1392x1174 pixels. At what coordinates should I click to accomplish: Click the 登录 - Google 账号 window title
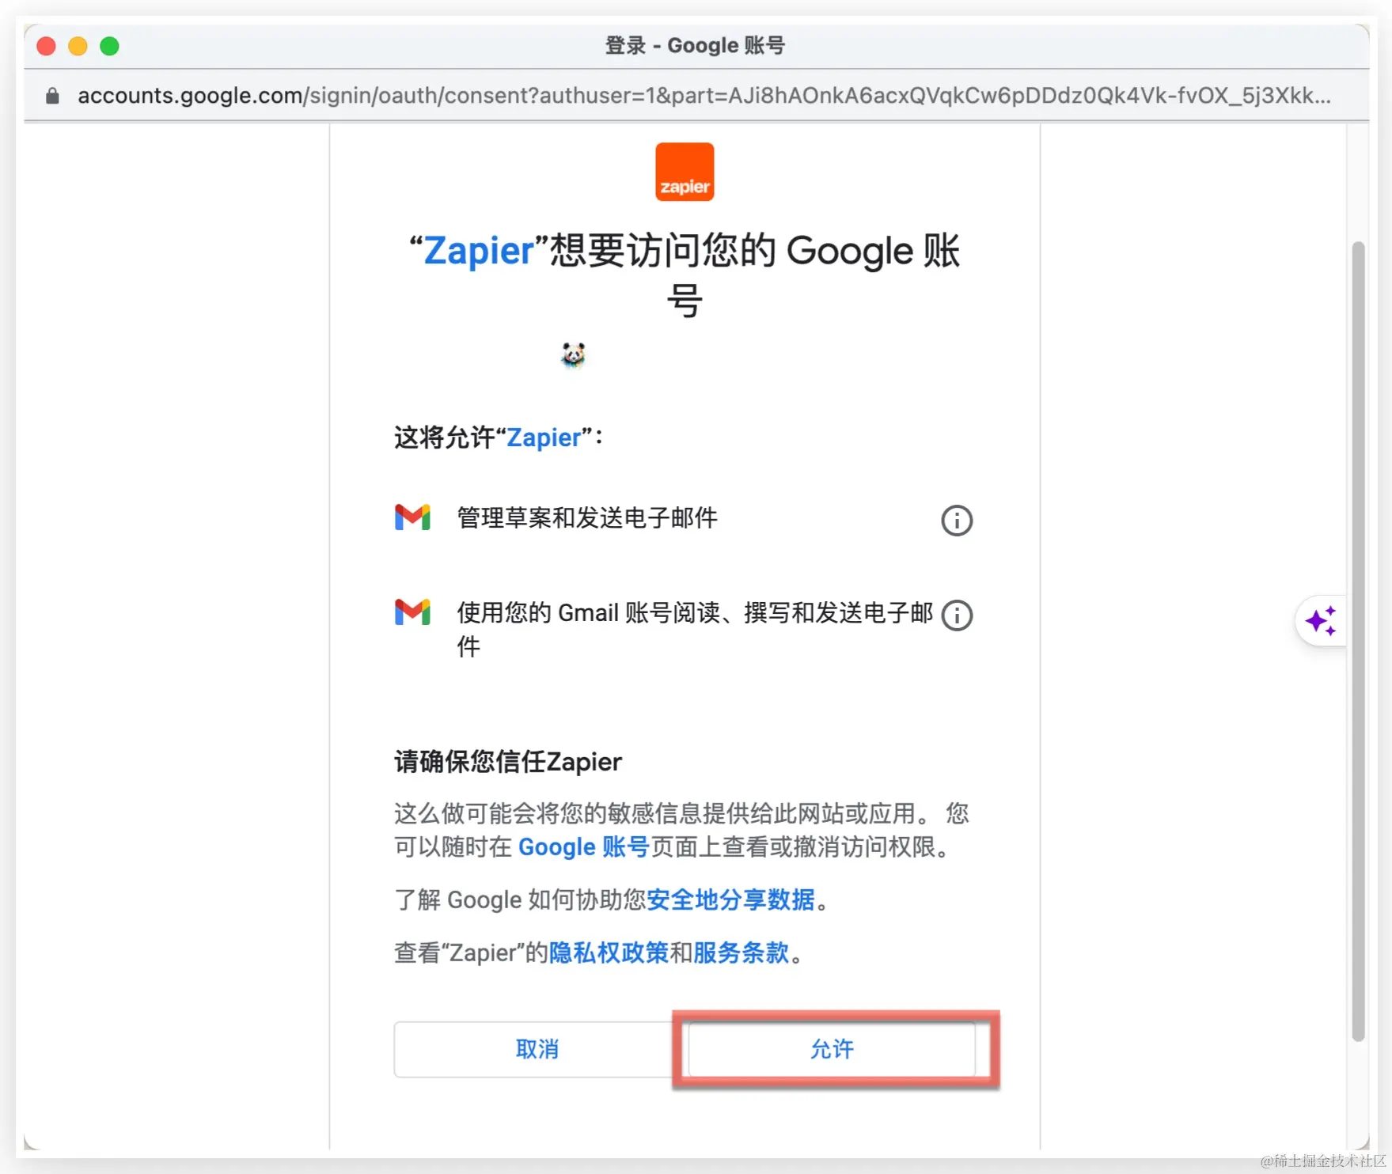(695, 46)
